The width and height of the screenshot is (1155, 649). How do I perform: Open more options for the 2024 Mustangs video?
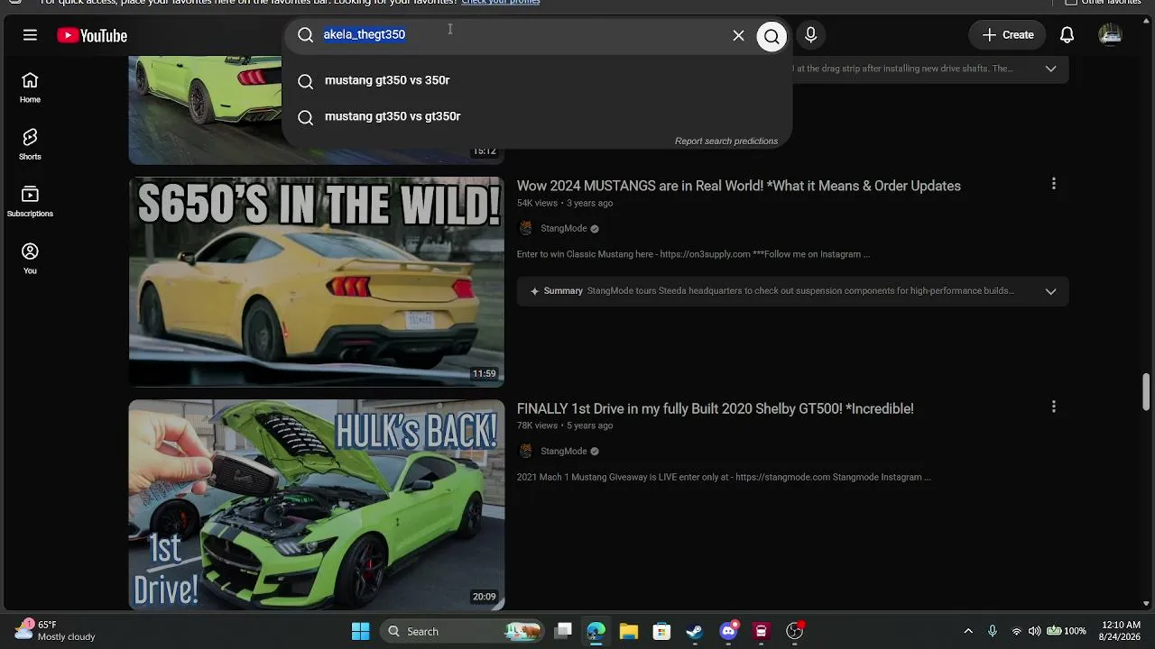tap(1053, 184)
